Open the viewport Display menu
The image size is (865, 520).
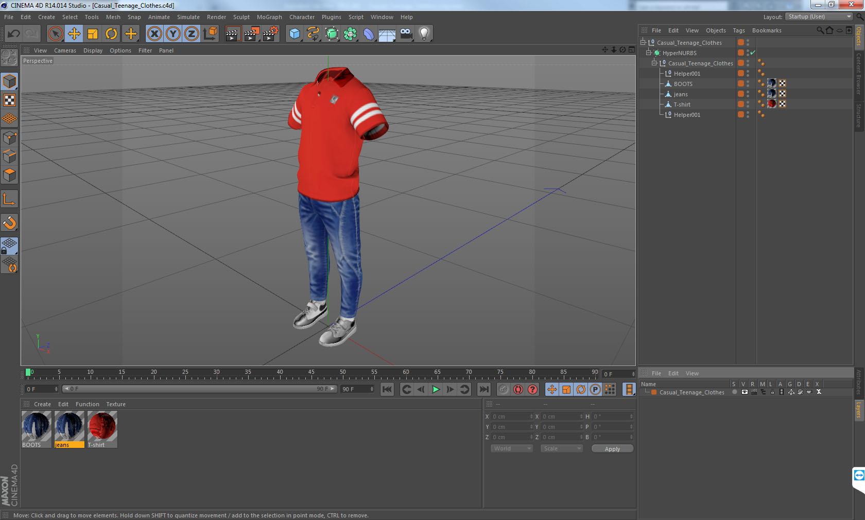93,50
